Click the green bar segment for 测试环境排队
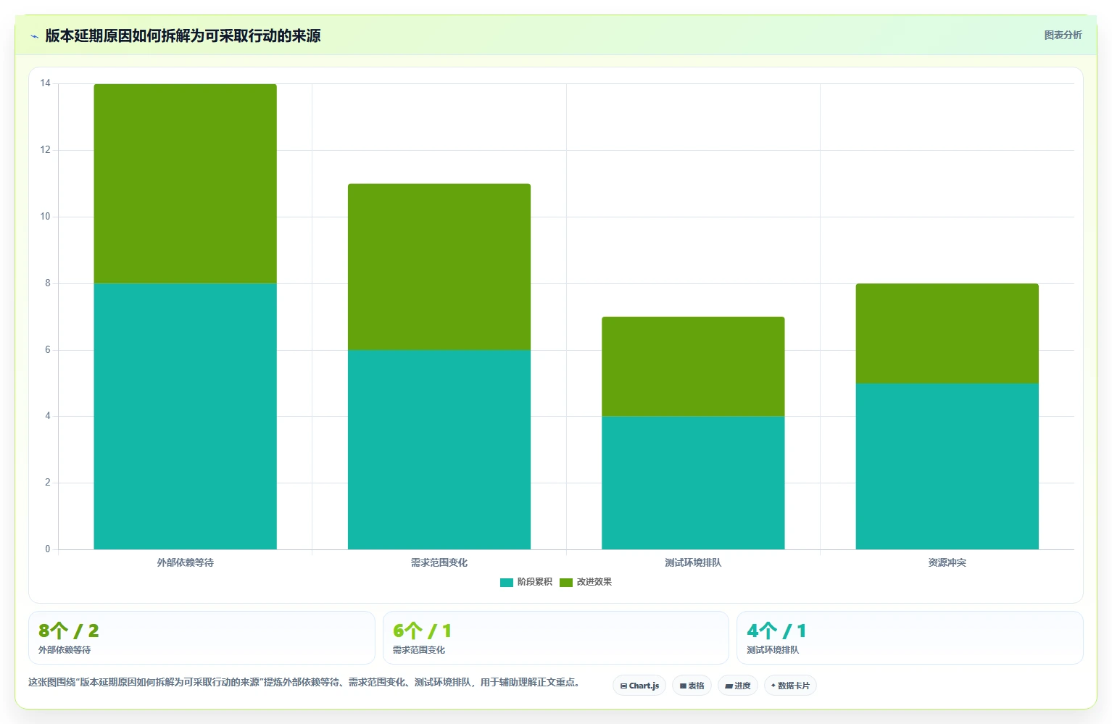Screen dimensions: 1112x724 [x=693, y=366]
